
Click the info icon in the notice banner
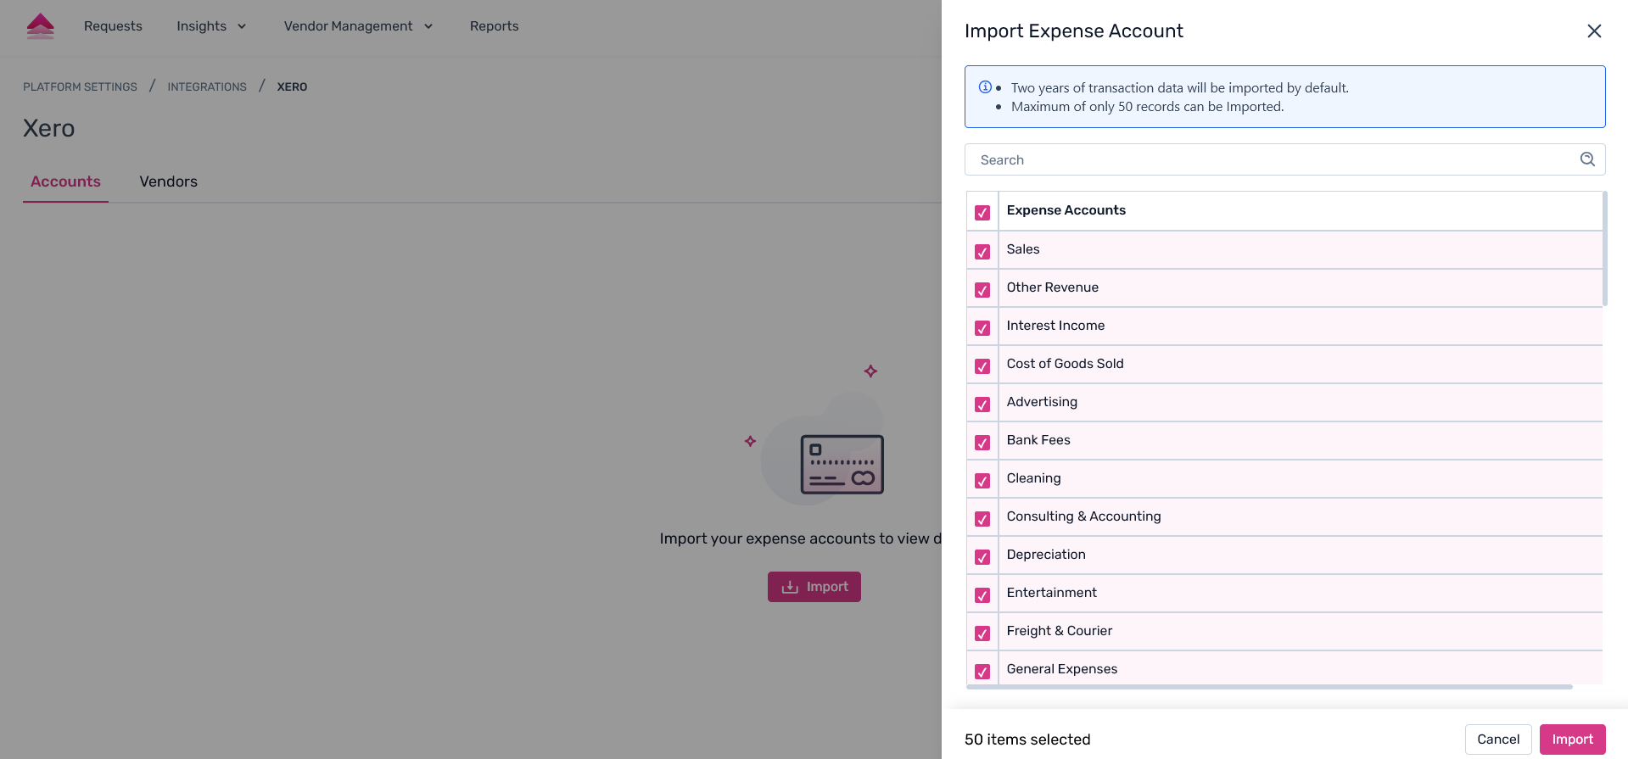click(x=985, y=87)
